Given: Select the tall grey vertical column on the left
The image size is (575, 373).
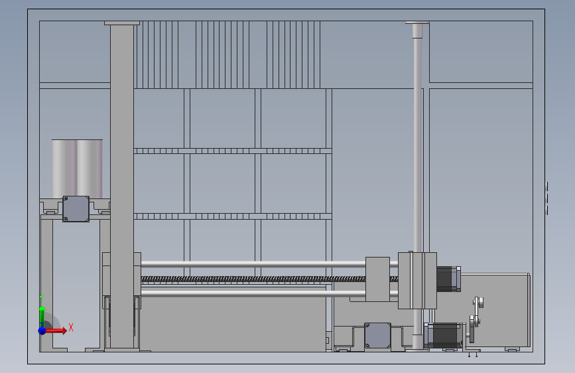Looking at the screenshot, I should [122, 186].
